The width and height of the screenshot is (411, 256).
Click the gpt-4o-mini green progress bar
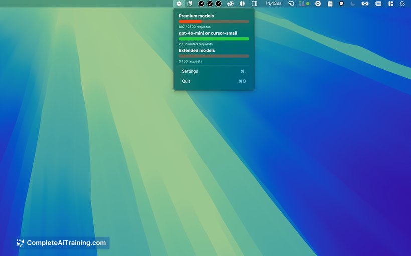214,39
